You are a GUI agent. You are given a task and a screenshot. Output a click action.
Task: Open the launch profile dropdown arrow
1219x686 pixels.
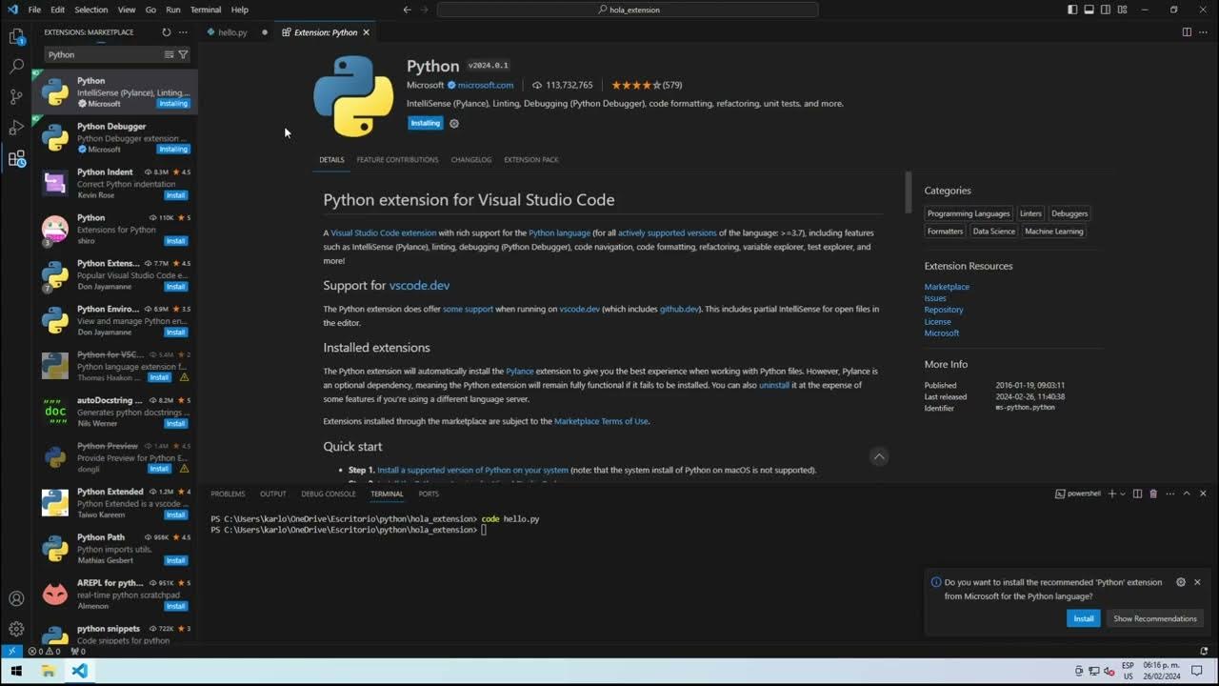1123,494
